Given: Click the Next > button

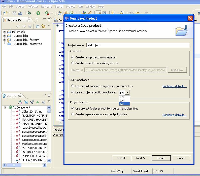Looking at the screenshot, I should pos(141,158).
